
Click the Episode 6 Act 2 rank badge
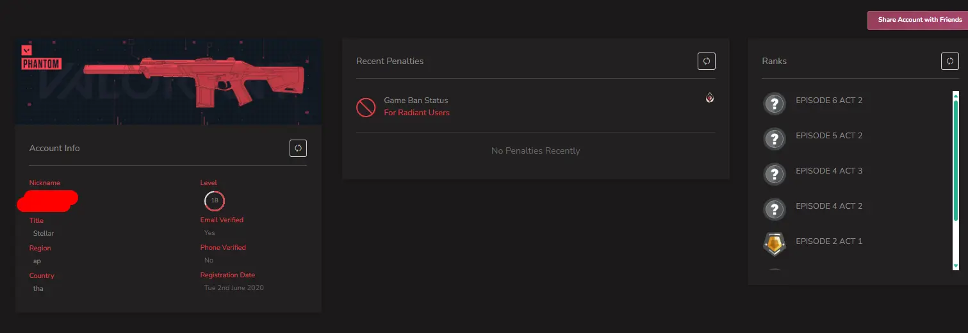tap(775, 103)
